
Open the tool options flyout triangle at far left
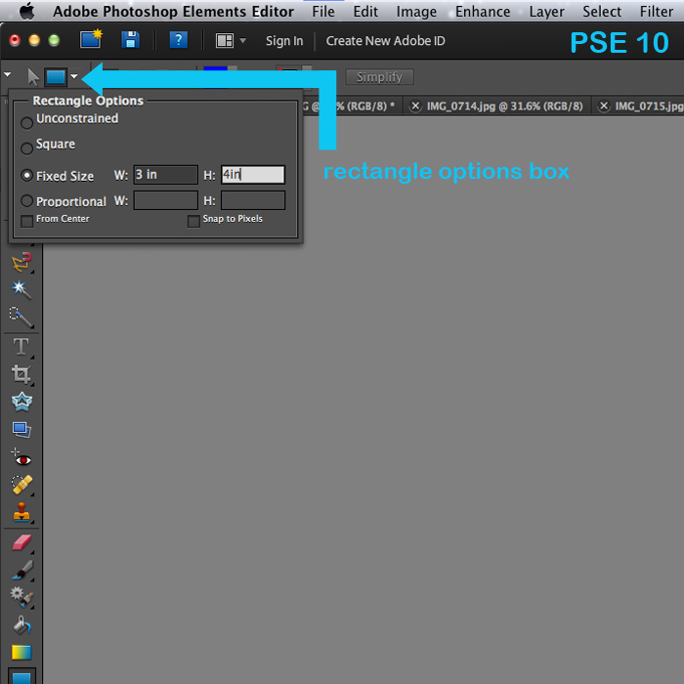(8, 74)
